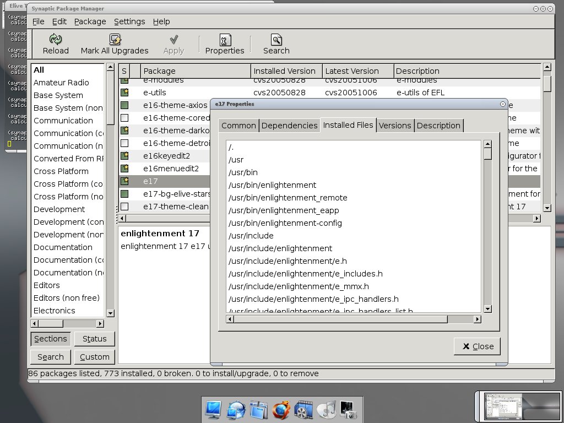Open the network globe dock icon
Viewport: 564px width, 423px height.
(236, 410)
